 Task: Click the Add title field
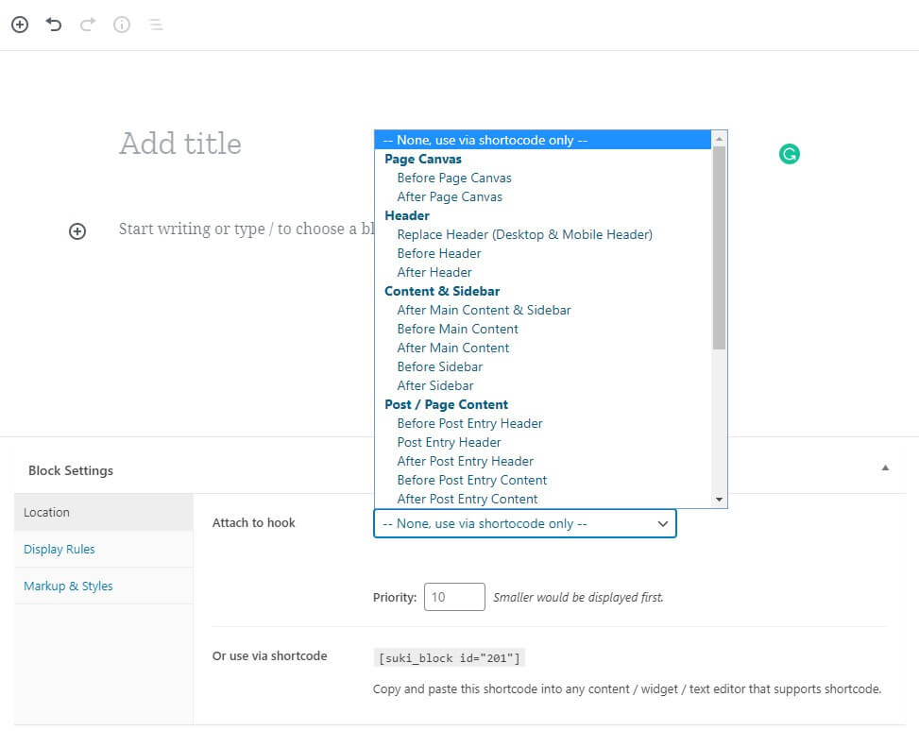[x=180, y=144]
